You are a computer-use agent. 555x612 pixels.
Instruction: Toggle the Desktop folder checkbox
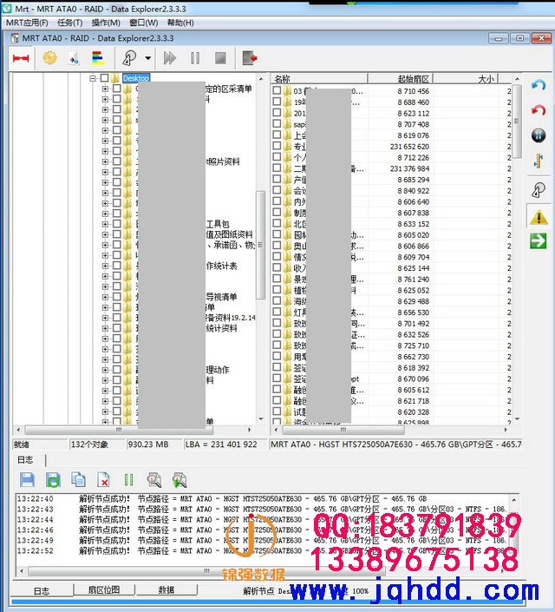pos(104,78)
